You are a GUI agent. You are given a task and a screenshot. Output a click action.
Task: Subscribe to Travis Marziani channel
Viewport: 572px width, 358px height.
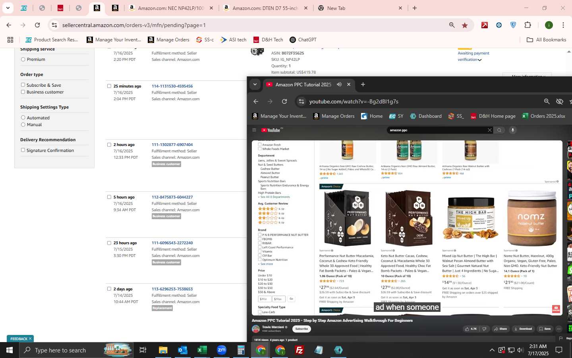301,329
